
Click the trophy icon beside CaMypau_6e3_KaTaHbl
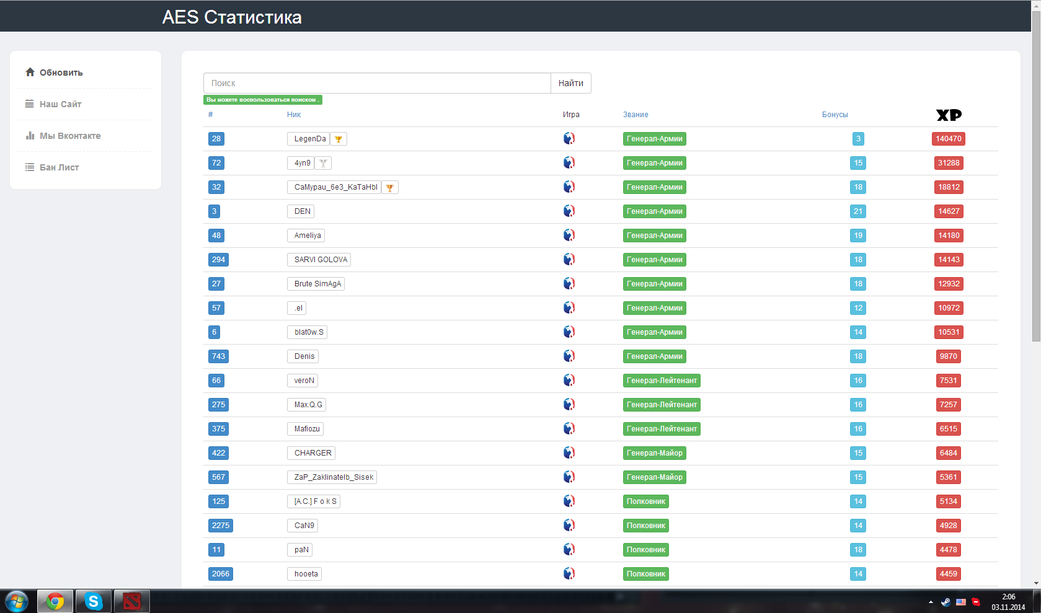390,187
